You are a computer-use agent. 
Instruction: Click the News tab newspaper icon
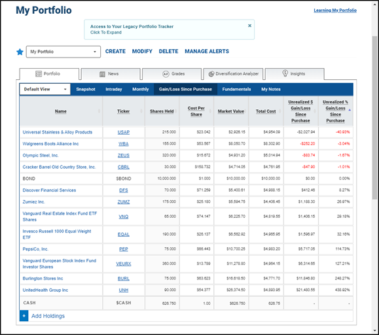click(x=103, y=74)
